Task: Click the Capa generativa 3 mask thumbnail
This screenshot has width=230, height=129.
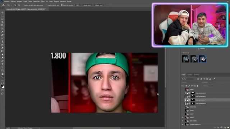Action: 193,104
